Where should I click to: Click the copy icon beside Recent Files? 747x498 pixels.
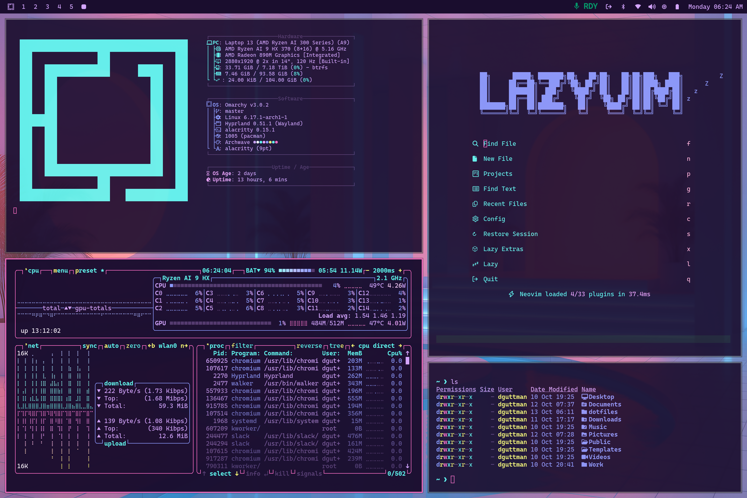coord(475,204)
